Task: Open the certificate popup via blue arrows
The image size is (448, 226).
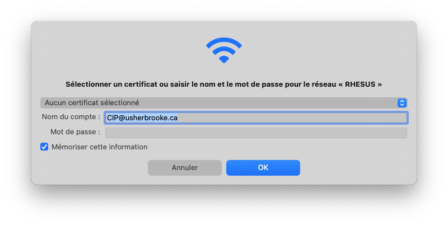Action: (x=402, y=103)
